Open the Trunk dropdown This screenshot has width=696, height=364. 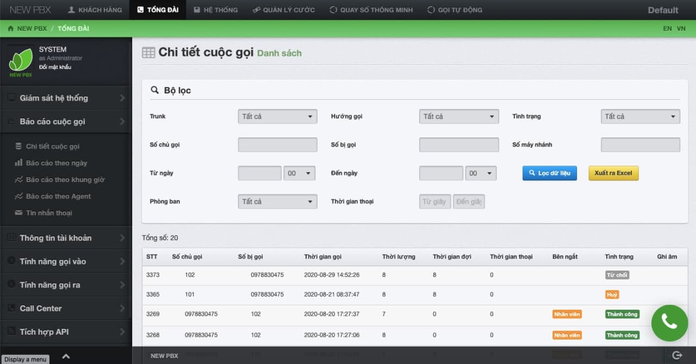(277, 116)
